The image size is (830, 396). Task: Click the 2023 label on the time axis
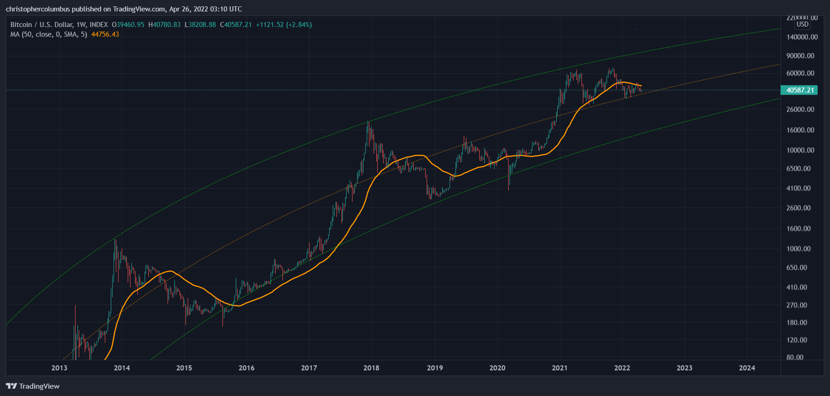684,368
